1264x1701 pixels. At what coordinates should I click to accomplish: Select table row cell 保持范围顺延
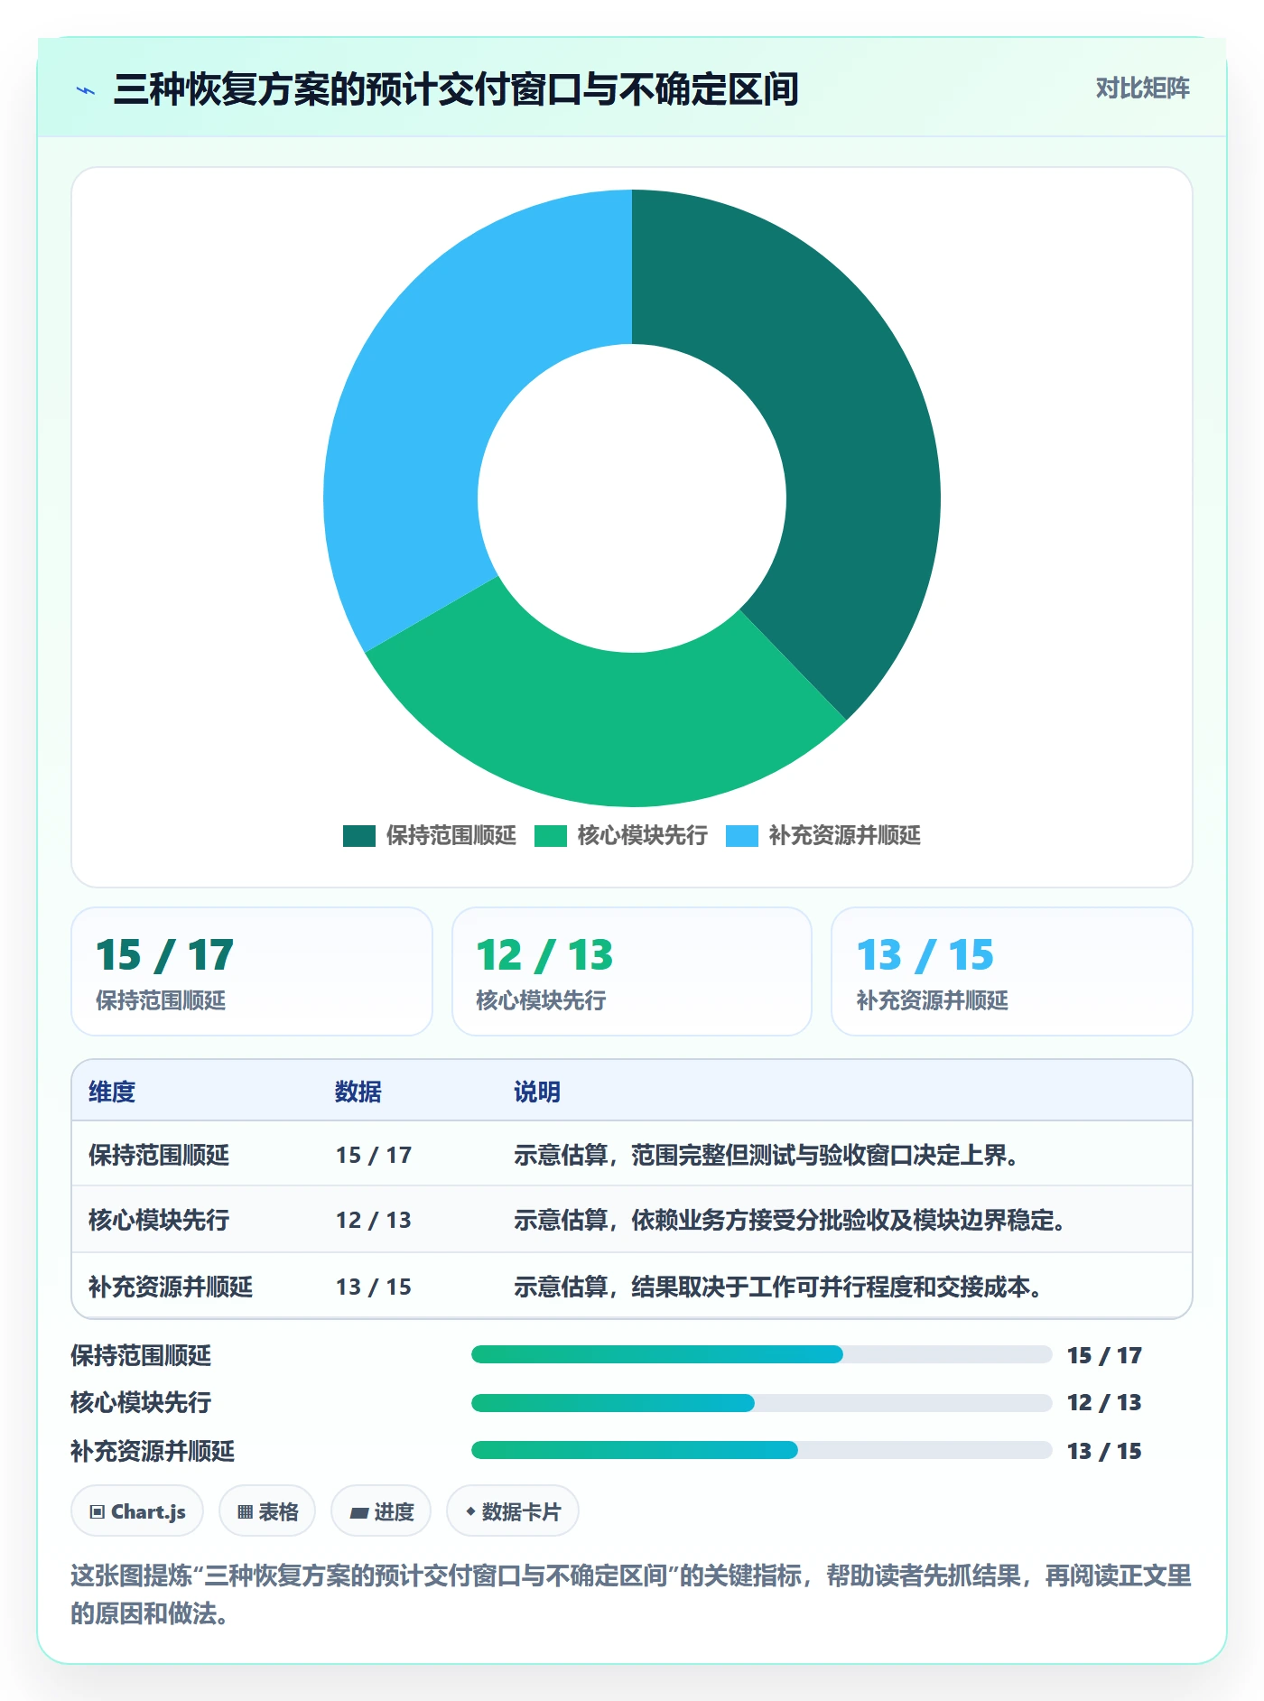[x=159, y=1155]
